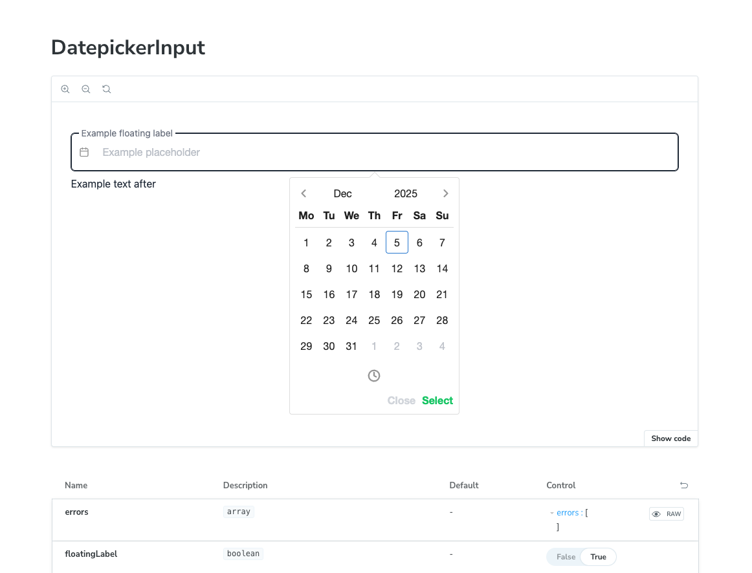Image resolution: width=752 pixels, height=573 pixels.
Task: Set floatingLabel to True
Action: tap(598, 557)
